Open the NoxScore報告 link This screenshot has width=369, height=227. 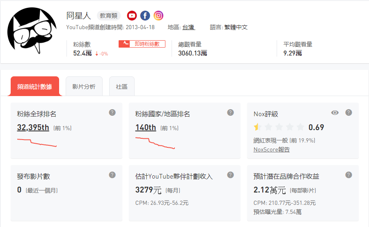tap(272, 149)
